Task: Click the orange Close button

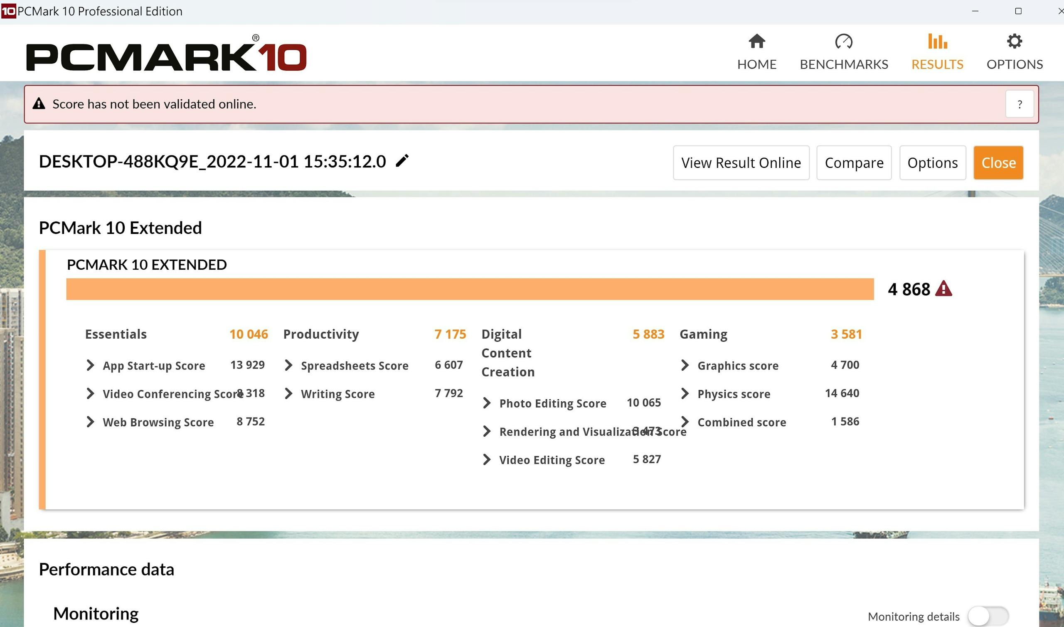Action: click(998, 162)
